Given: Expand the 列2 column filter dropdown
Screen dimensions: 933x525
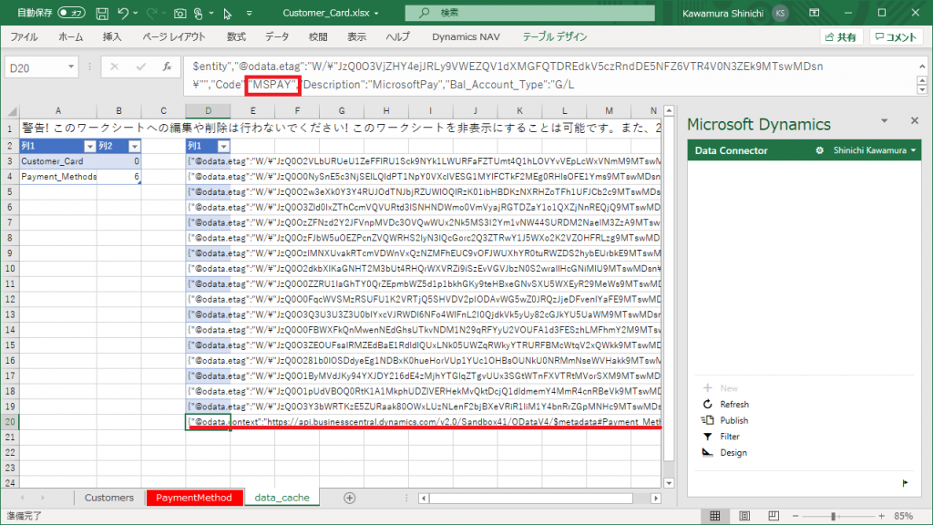Looking at the screenshot, I should (x=134, y=146).
